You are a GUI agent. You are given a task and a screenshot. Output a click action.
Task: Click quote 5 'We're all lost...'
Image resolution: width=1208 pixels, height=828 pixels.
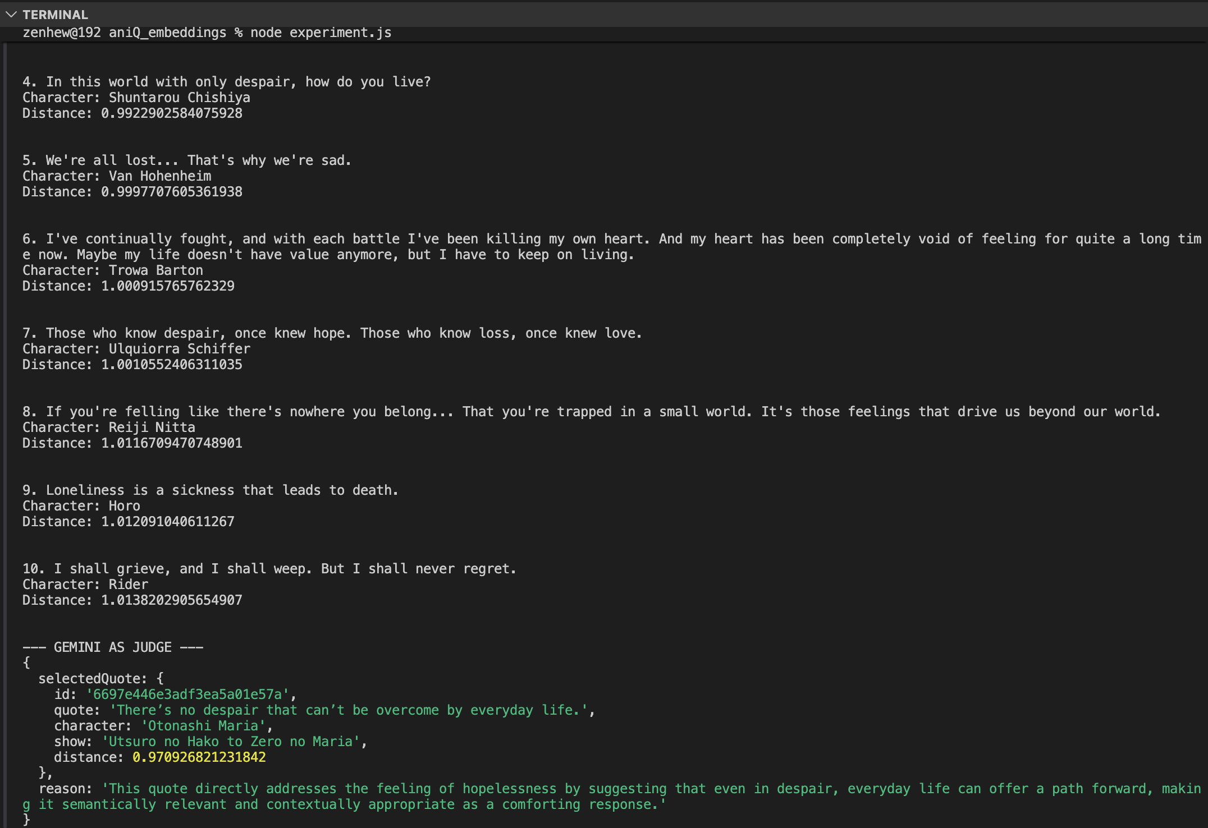187,160
